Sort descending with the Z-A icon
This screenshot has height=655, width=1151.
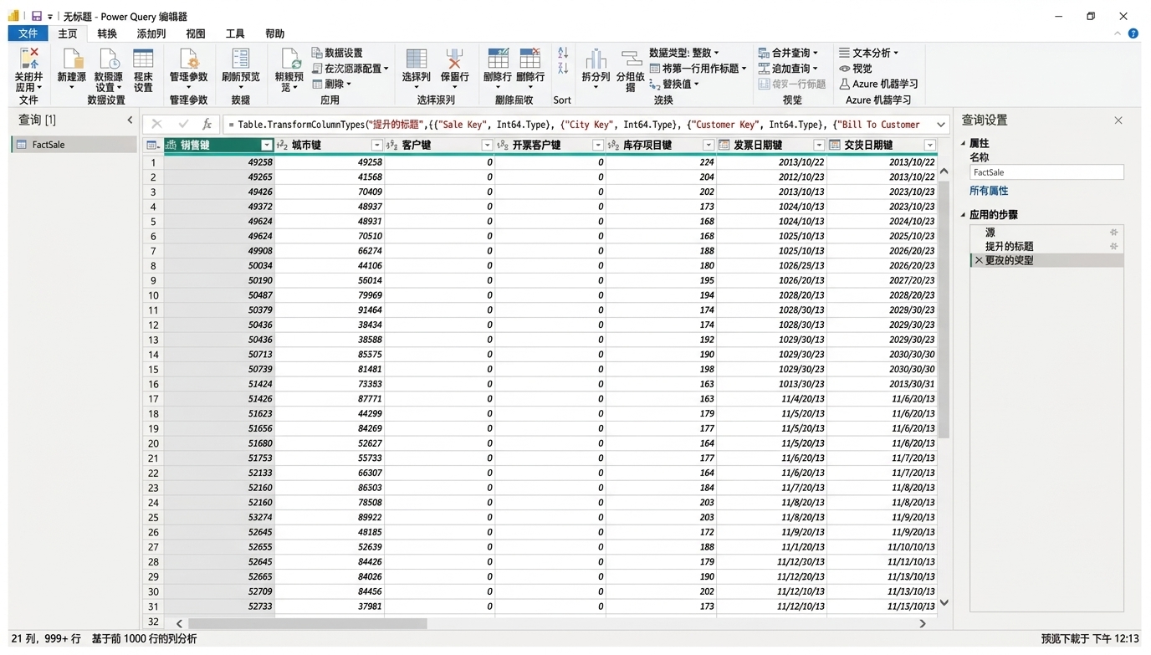(563, 68)
